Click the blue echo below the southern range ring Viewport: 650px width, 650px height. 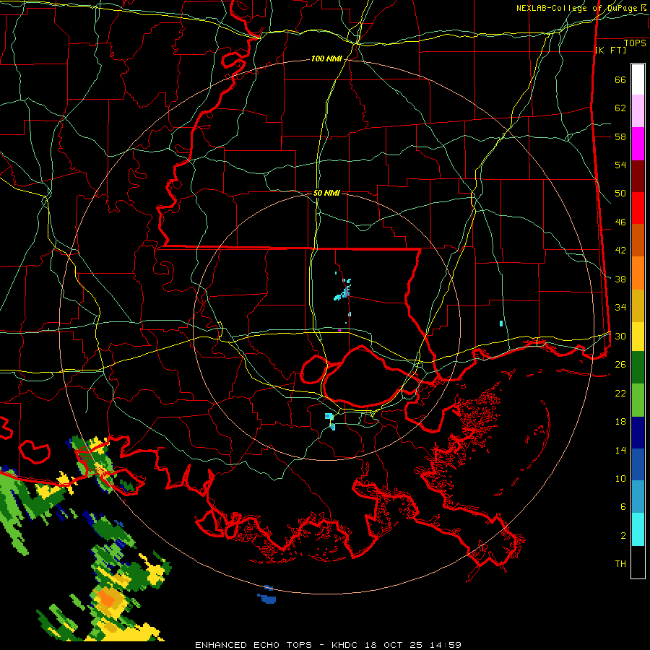tap(267, 598)
